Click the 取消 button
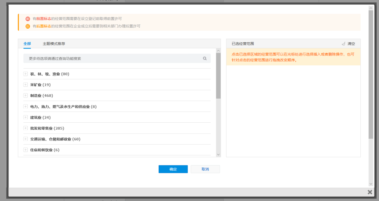The width and height of the screenshot is (379, 201). pyautogui.click(x=205, y=169)
